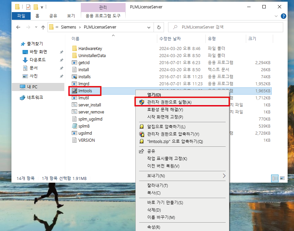The image size is (294, 231).
Task: Sort by the 수정한 날짜 column header
Action: (x=181, y=39)
